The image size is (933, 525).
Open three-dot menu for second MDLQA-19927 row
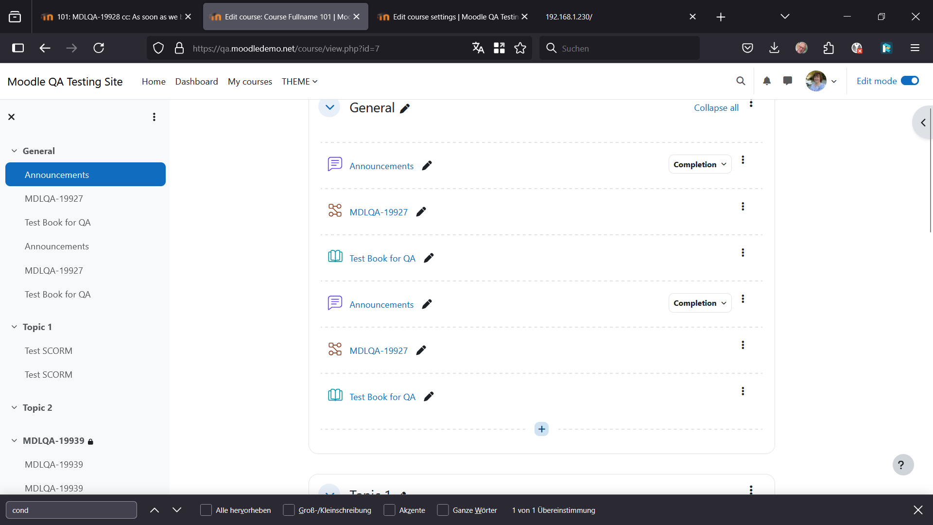coord(743,345)
